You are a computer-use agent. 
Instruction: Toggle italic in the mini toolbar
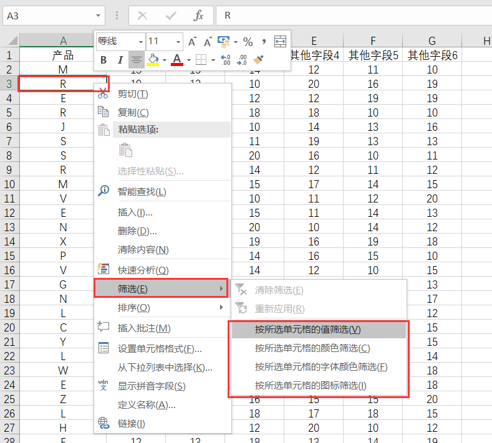[x=120, y=60]
